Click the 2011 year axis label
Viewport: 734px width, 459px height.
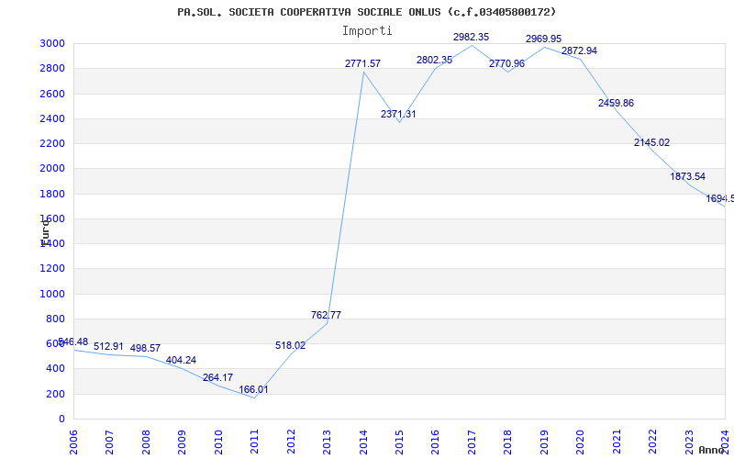pyautogui.click(x=255, y=442)
